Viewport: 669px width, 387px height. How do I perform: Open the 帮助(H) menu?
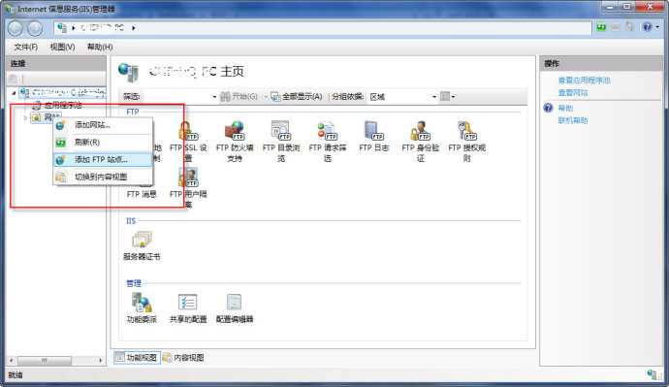tap(100, 47)
